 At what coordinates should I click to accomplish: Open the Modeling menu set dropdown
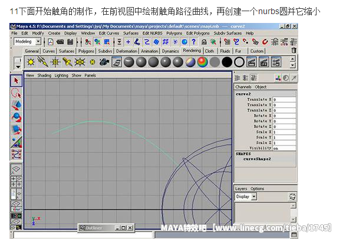coord(38,41)
